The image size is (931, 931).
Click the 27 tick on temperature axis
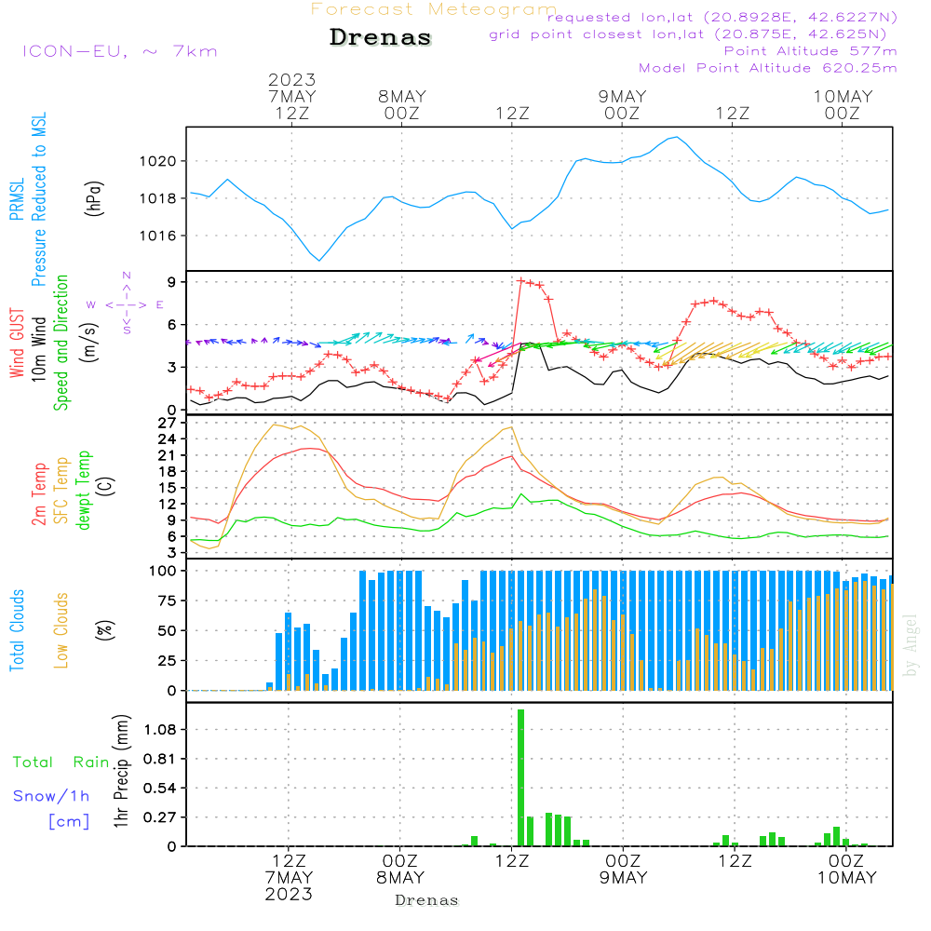click(x=167, y=423)
